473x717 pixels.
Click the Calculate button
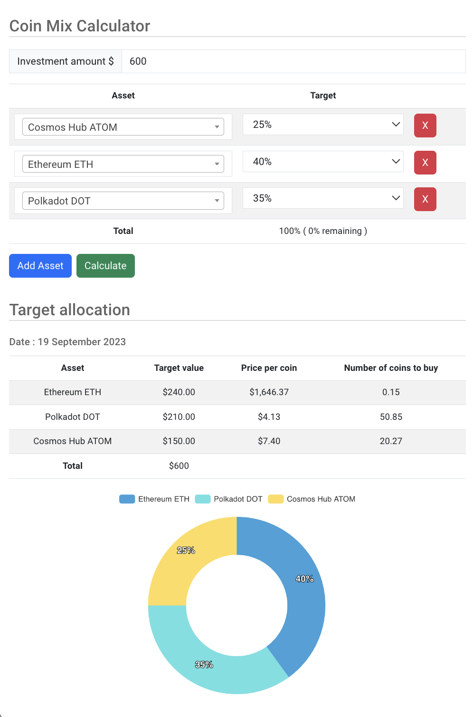click(105, 266)
